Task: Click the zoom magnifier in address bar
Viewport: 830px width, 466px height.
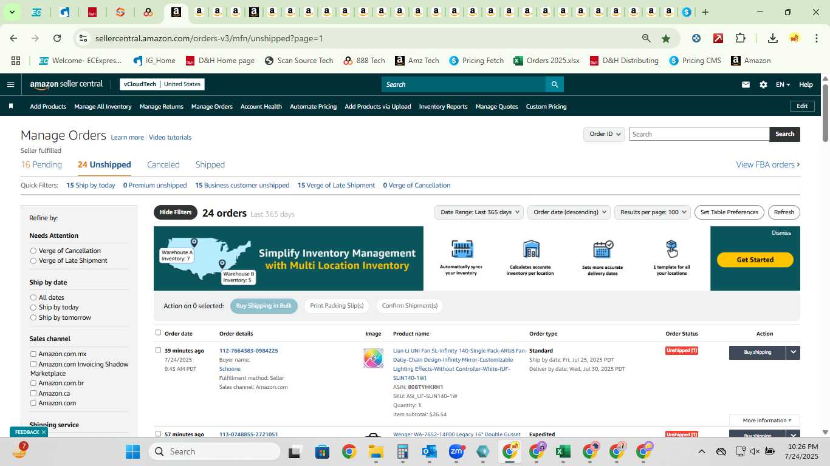Action: [647, 38]
